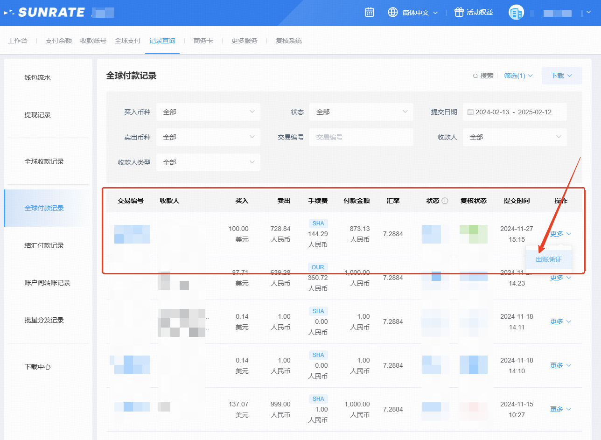The image size is (601, 440).
Task: Click the calendar icon in 提交日期 field
Action: tap(470, 112)
